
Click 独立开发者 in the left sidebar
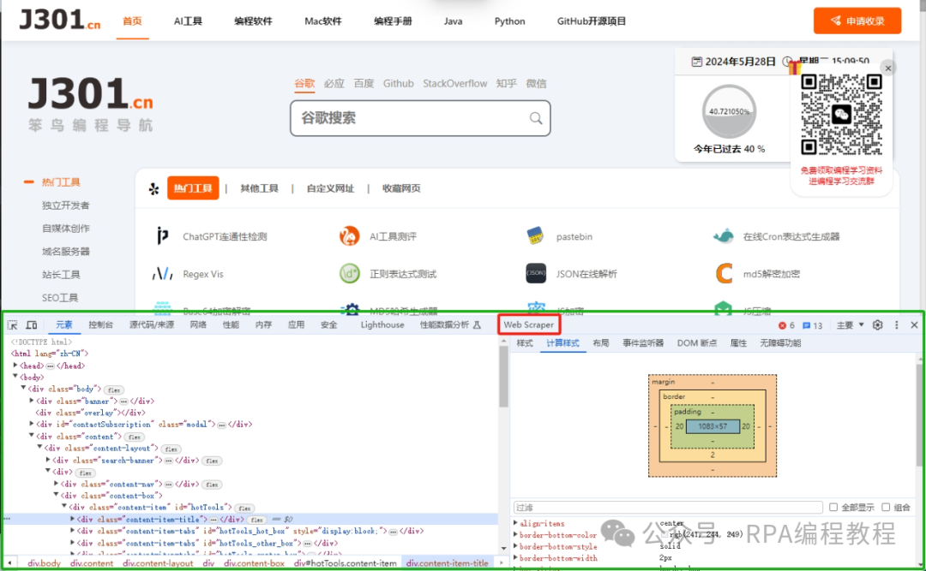click(65, 205)
